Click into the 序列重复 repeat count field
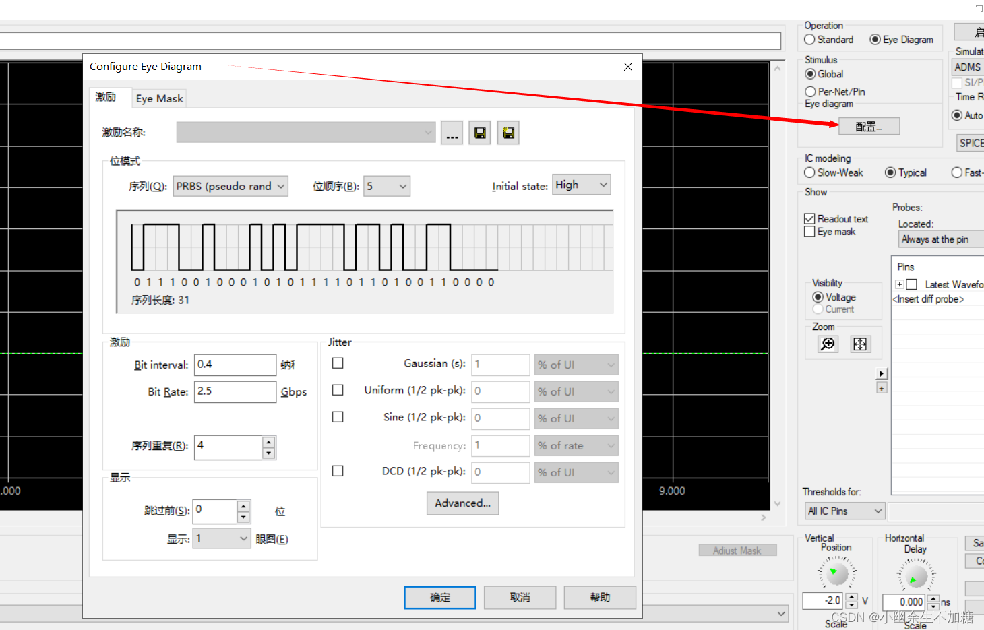The width and height of the screenshot is (984, 630). (228, 447)
